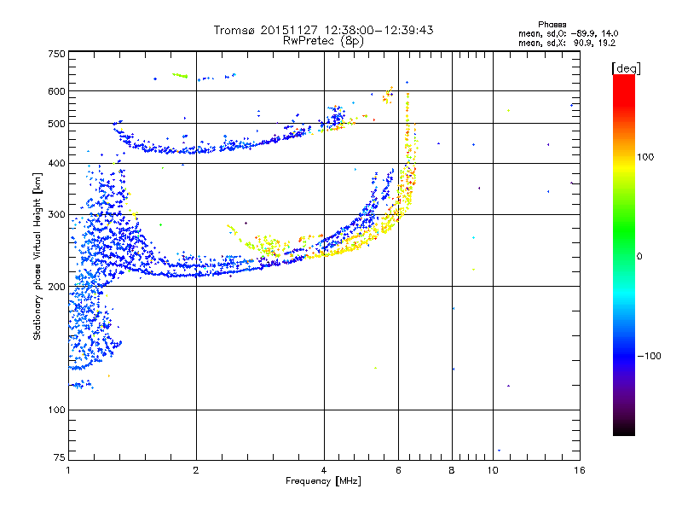The height and width of the screenshot is (512, 682).
Task: Select the 'Phases' header text
Action: pyautogui.click(x=552, y=25)
